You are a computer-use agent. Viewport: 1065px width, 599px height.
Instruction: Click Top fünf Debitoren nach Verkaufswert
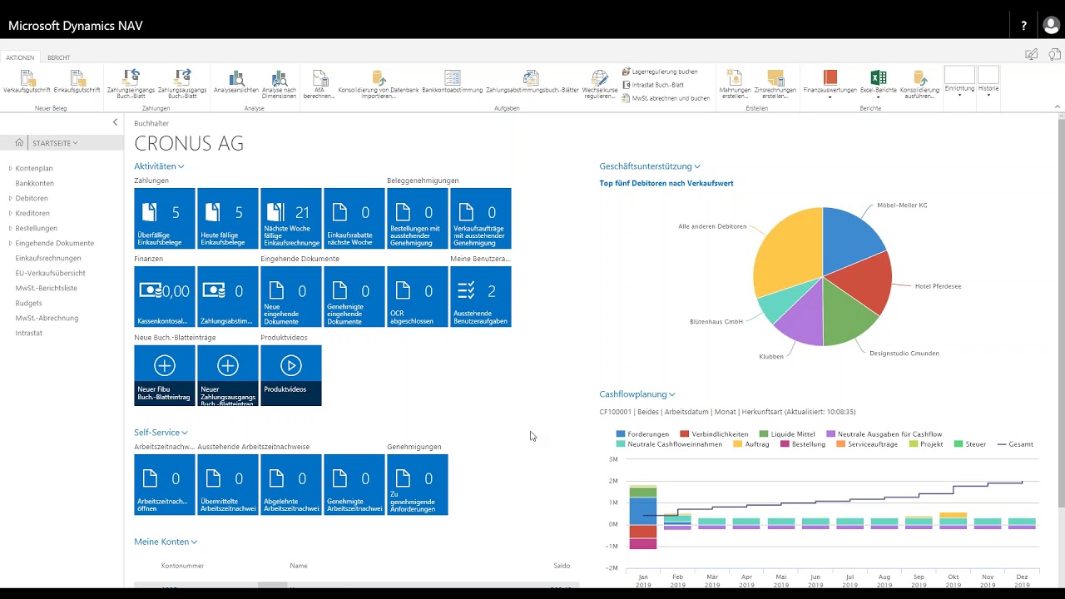pos(666,183)
